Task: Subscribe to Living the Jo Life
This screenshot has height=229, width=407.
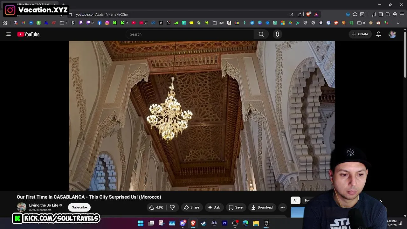Action: [79, 207]
